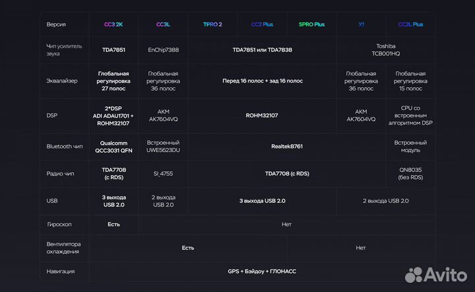Screen dimensions: 475x292
Task: Select the 'Навигация' row label
Action: point(60,272)
